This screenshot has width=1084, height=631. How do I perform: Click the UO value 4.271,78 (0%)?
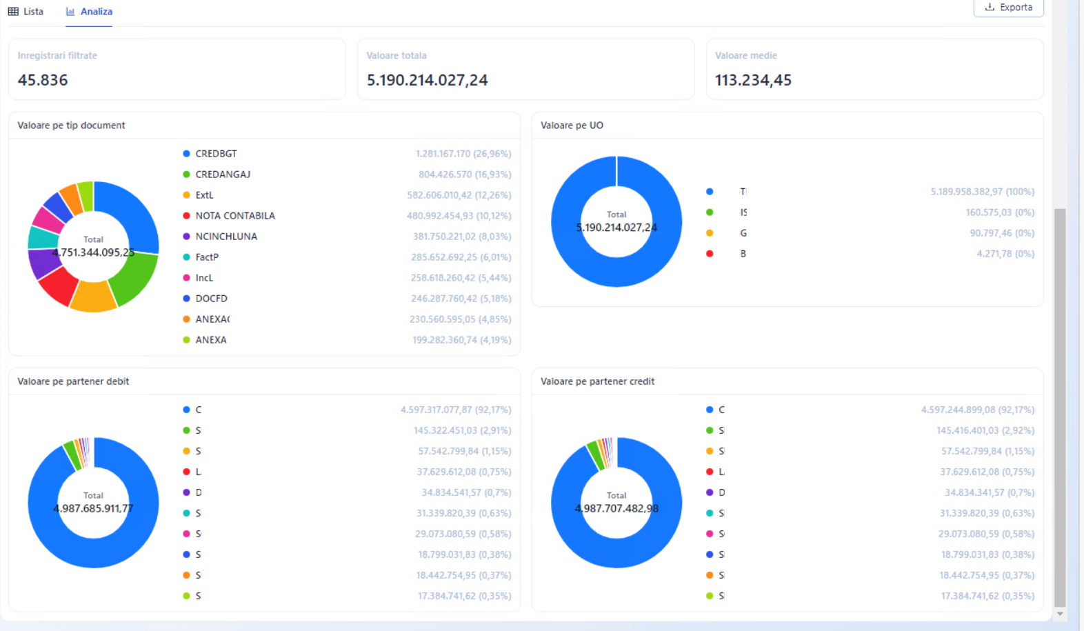coord(1005,254)
